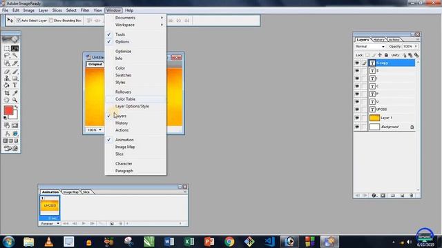This screenshot has width=442, height=248.
Task: Toggle visibility of the P layer
Action: pyautogui.click(x=357, y=94)
